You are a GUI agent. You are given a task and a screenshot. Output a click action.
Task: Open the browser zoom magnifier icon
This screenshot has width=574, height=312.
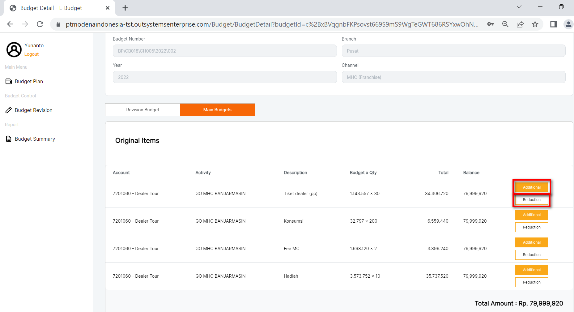(505, 24)
